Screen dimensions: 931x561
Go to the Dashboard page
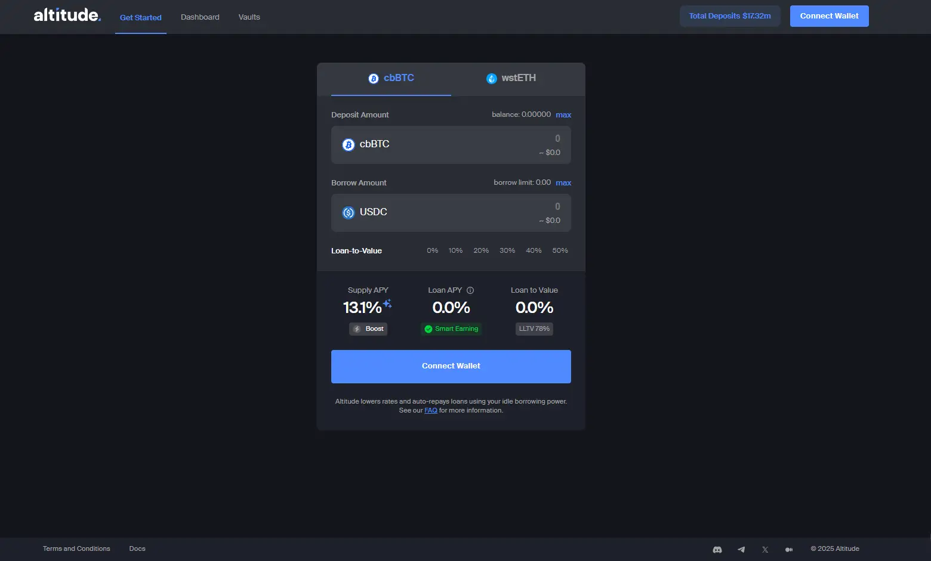200,17
